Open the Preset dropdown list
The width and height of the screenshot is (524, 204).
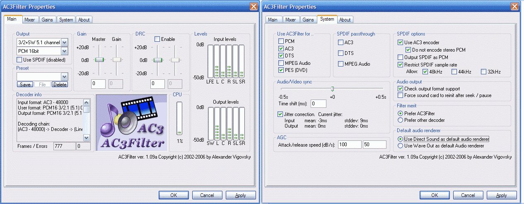point(64,76)
